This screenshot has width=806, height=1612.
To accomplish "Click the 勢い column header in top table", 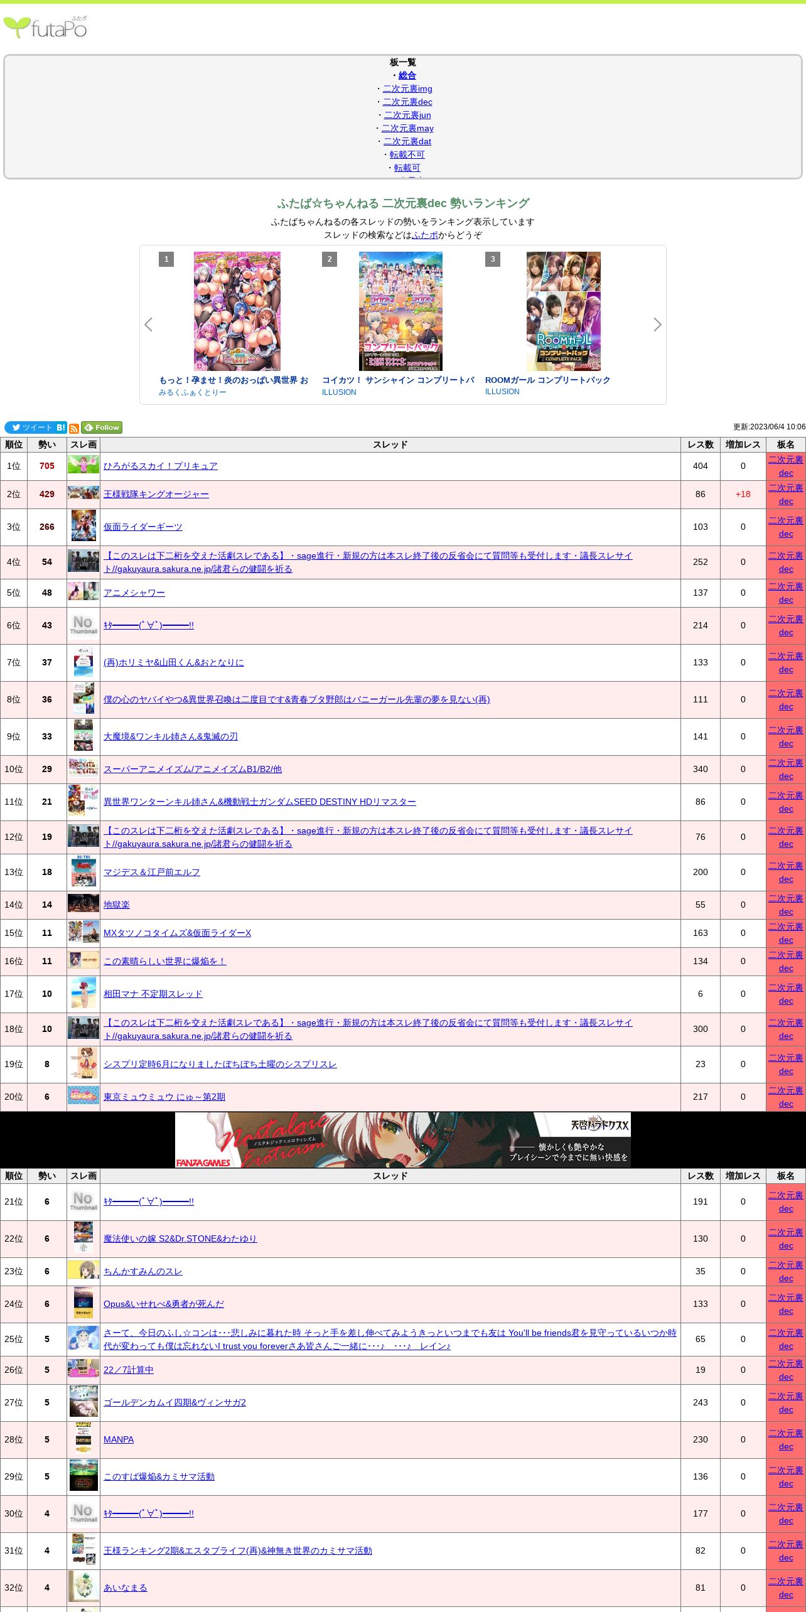I will [x=47, y=444].
